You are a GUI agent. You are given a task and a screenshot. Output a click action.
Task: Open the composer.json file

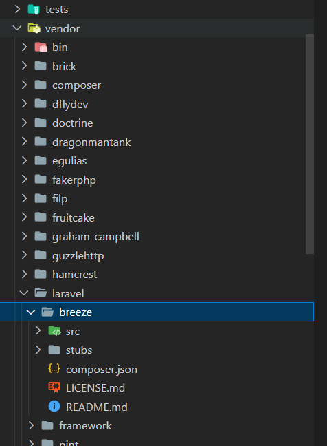click(102, 369)
